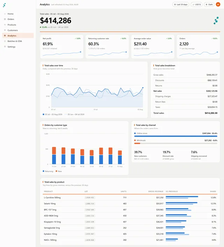The height and width of the screenshot is (247, 224).
Task: Click the Returning customer rate 6.0% trend badge
Action: (x=123, y=38)
